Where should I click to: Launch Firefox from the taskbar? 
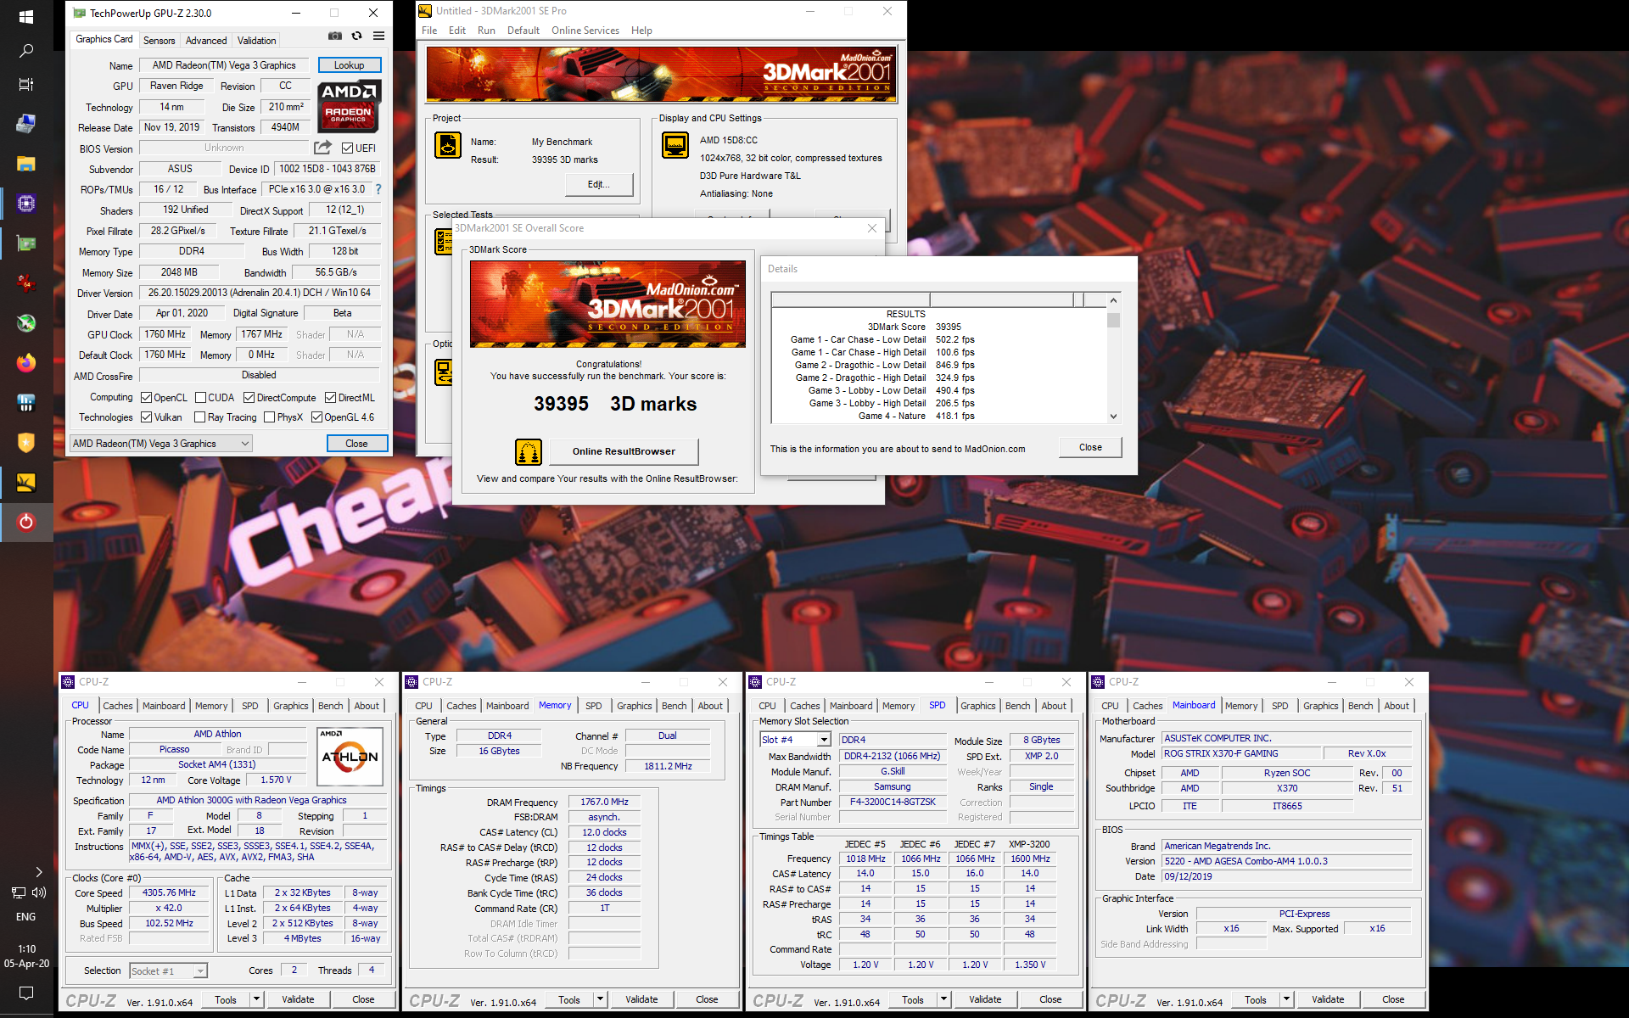click(x=26, y=363)
